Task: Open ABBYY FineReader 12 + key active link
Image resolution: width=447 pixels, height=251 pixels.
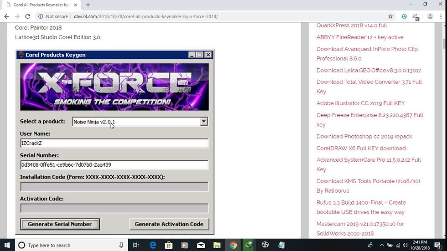Action: pyautogui.click(x=360, y=37)
